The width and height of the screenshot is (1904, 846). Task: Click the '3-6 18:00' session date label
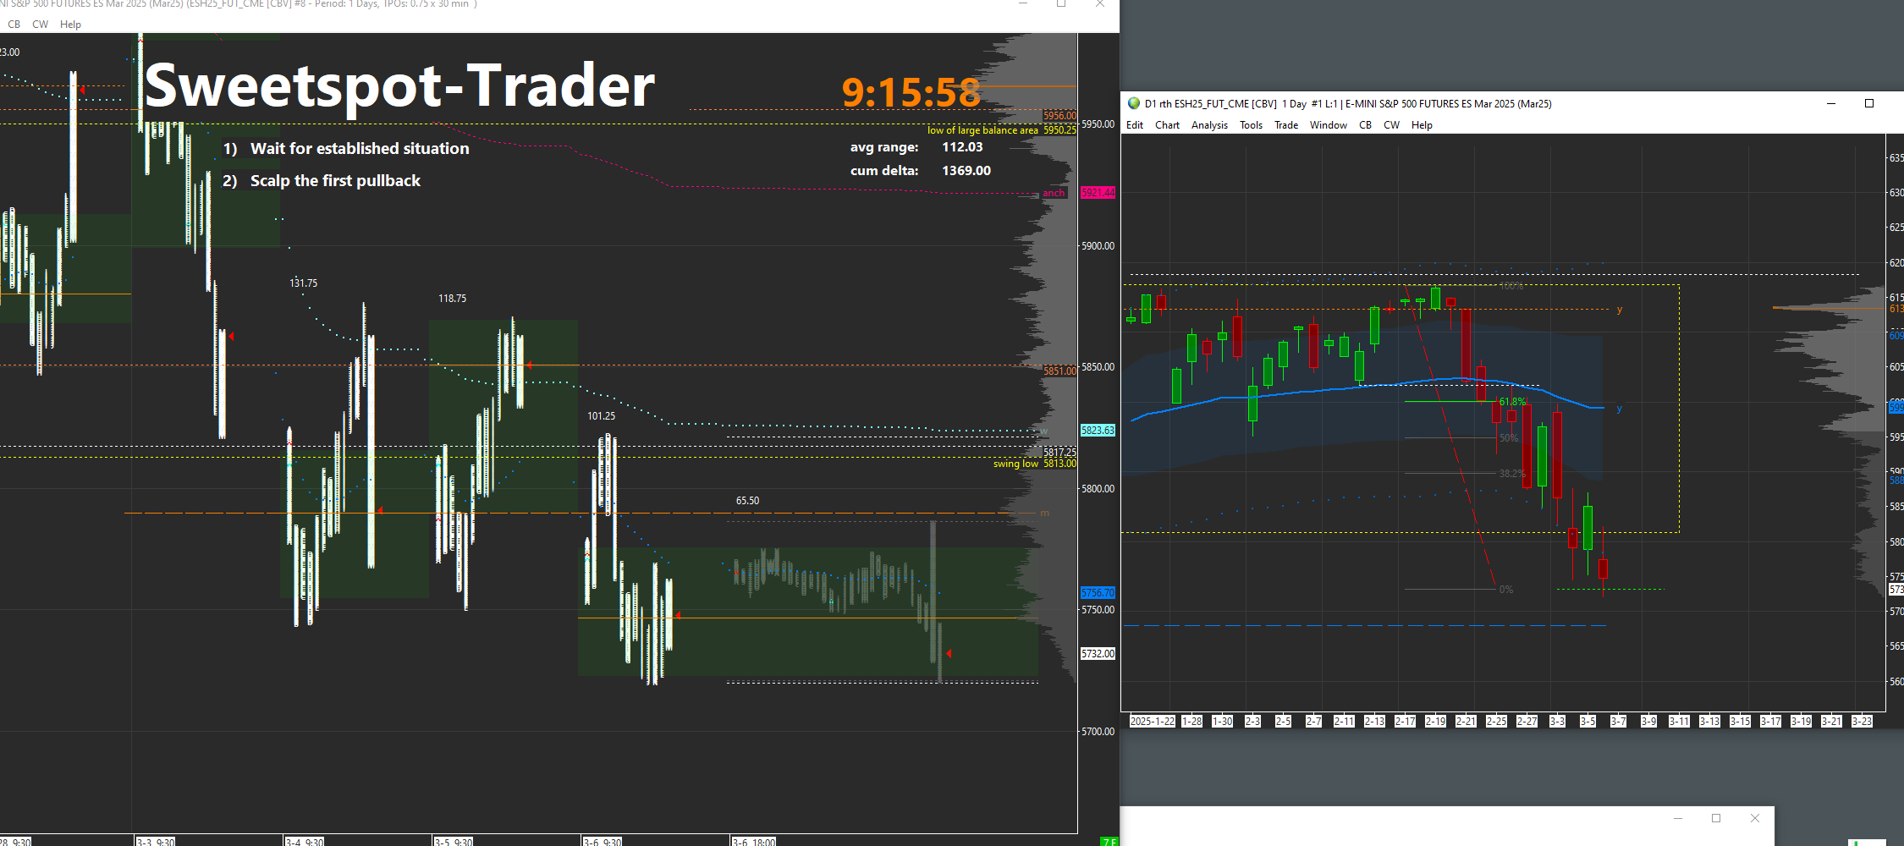754,842
